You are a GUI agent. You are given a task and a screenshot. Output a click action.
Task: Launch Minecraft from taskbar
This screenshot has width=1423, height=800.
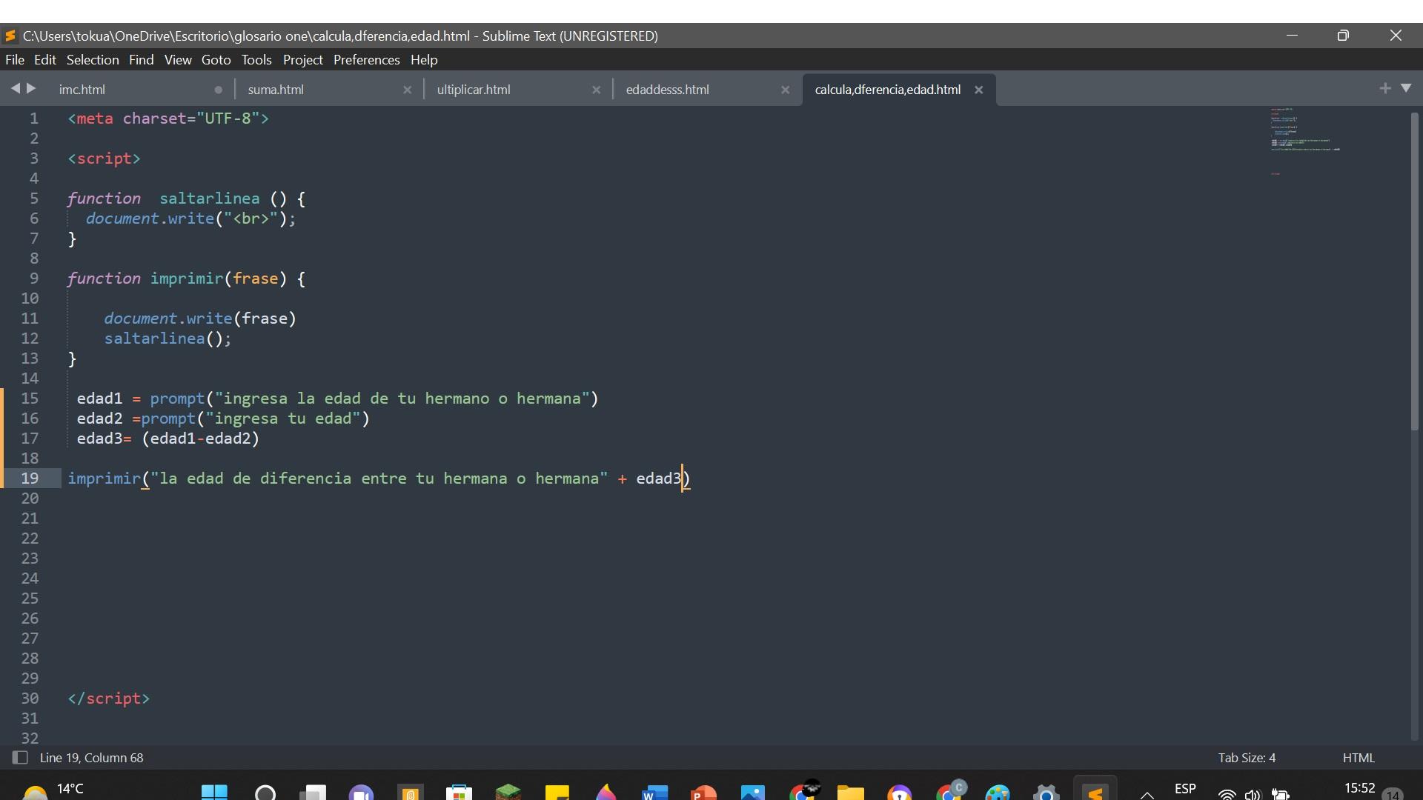[508, 793]
